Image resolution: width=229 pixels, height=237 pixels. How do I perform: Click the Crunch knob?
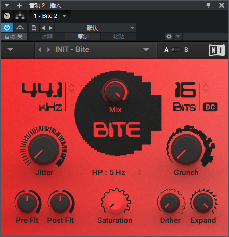187,149
